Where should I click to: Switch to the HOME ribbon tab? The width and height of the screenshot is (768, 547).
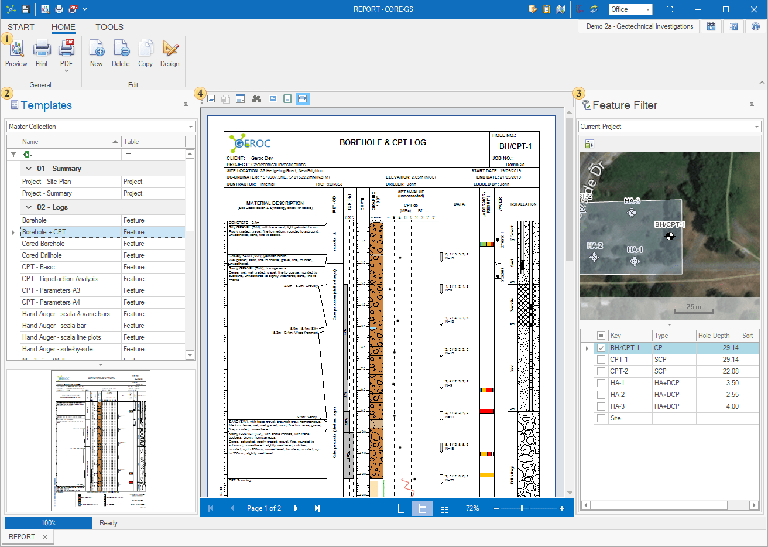63,27
